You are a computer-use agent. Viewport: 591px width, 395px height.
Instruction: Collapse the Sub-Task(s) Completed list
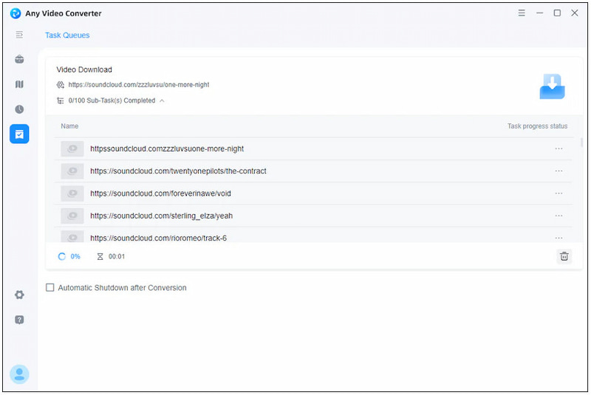[x=162, y=101]
